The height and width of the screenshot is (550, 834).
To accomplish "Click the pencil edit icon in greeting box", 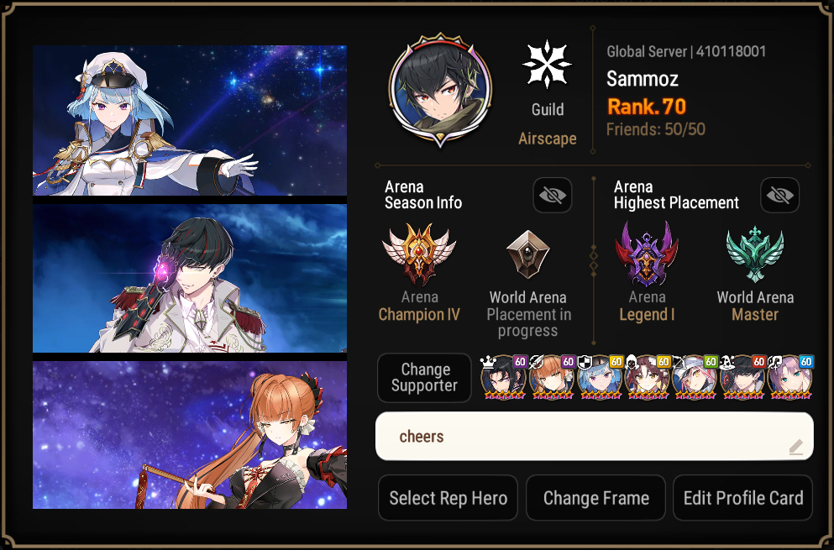I will pos(795,447).
